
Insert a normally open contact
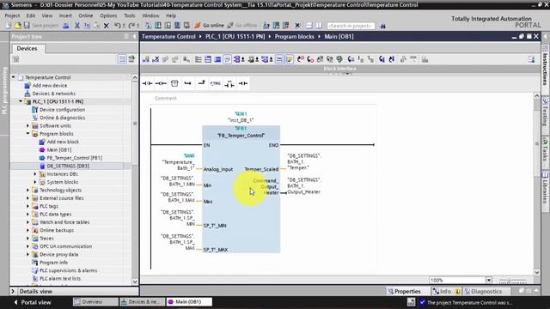(x=147, y=83)
